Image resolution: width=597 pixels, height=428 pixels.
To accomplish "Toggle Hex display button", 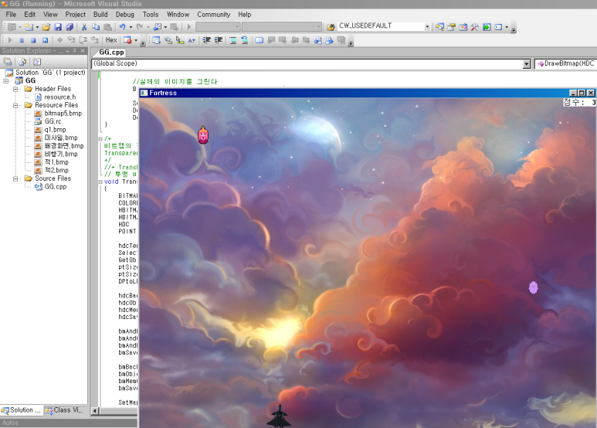I will (111, 40).
